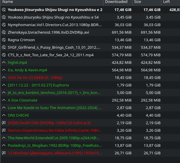
Task: Click status icon of Youkoso Kyoushitsu e 2 torrent
Action: pos(4,10)
